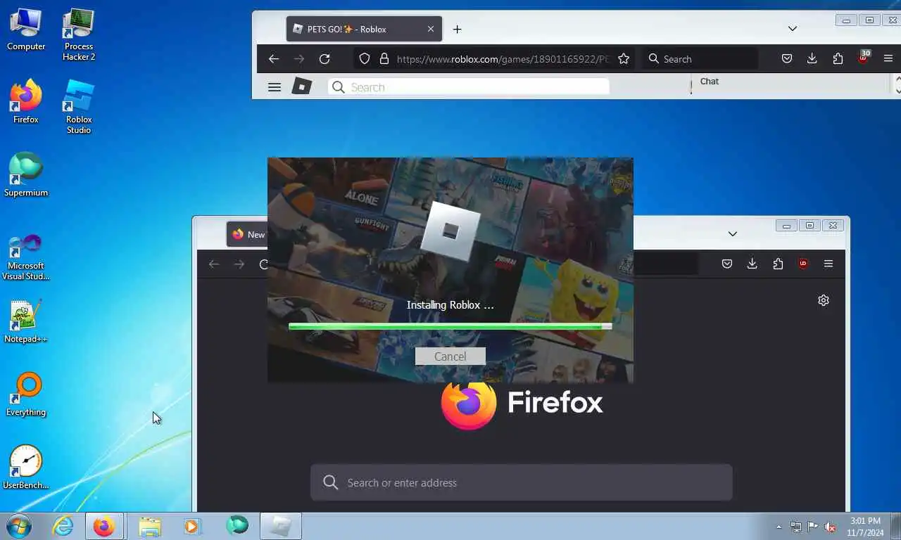901x540 pixels.
Task: Select the UserBenchmark desktop shortcut
Action: (26, 468)
